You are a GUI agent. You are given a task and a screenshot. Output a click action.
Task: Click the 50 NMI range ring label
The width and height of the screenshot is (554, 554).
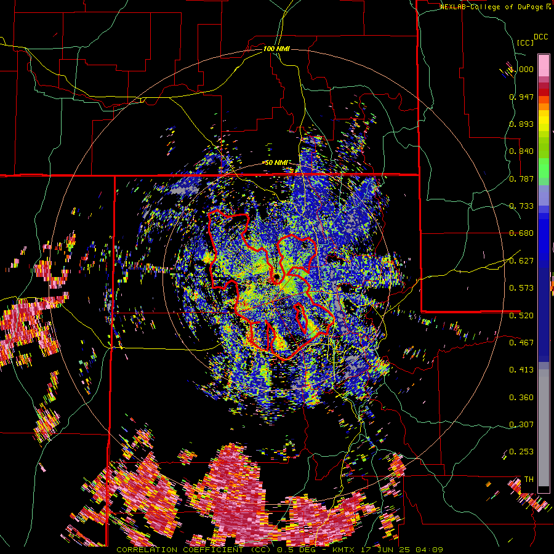[276, 163]
